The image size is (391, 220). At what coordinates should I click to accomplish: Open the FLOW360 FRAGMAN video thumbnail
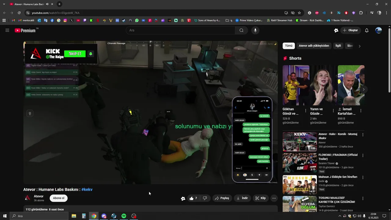pyautogui.click(x=300, y=163)
